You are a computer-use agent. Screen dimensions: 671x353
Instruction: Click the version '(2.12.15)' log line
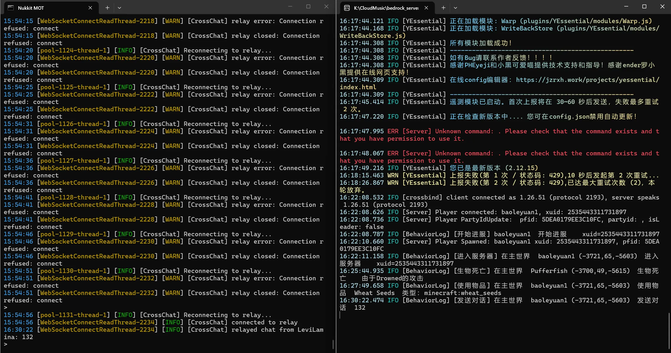[439, 168]
